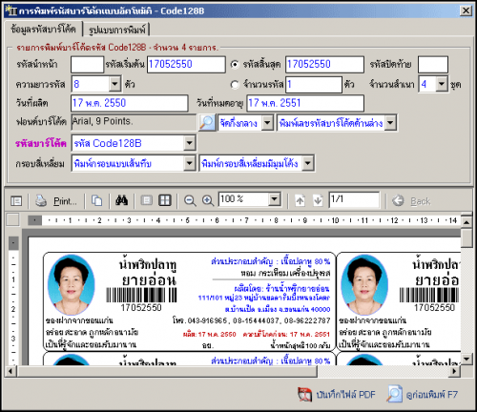Click the รหัสนำหน้า prefix input field
The width and height of the screenshot is (477, 412).
pyautogui.click(x=87, y=65)
